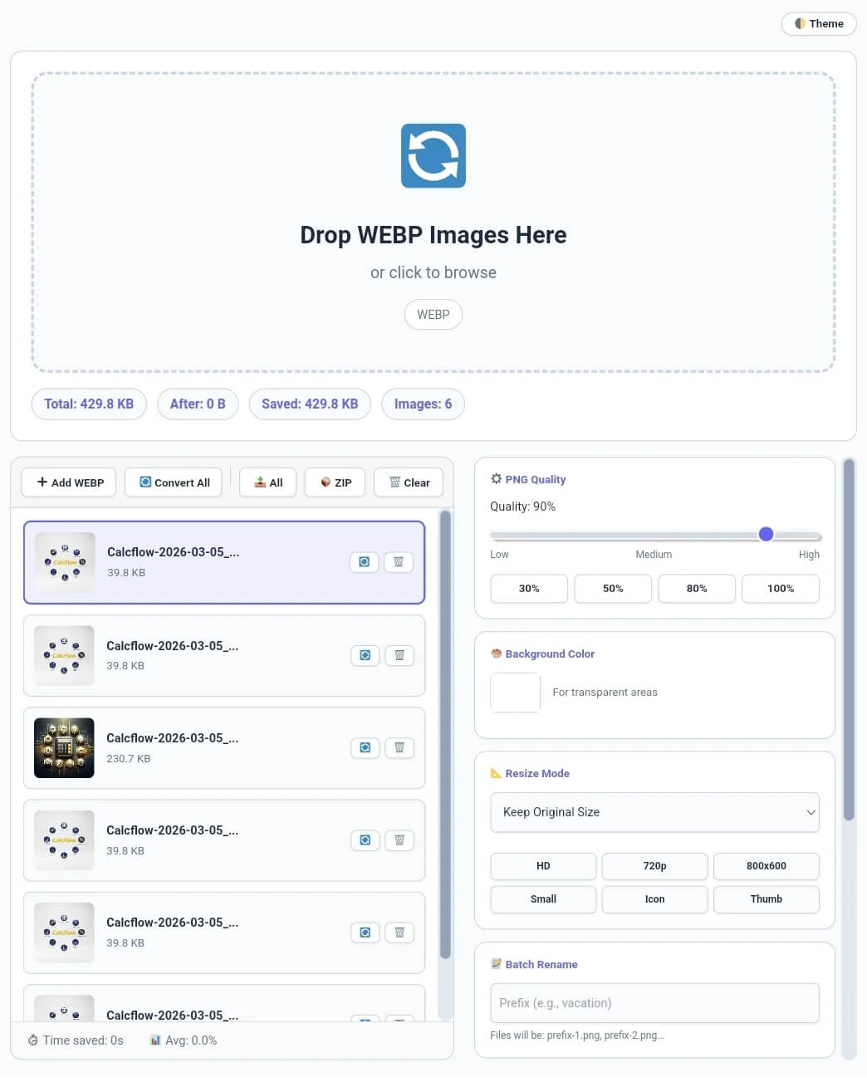Screen dimensions: 867x1082
Task: Click the WEBP format pill
Action: 433,314
